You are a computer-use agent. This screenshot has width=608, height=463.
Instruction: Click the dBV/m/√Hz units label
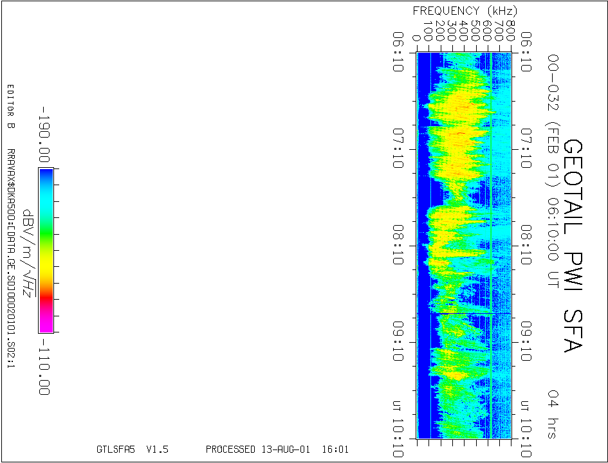pyautogui.click(x=27, y=252)
